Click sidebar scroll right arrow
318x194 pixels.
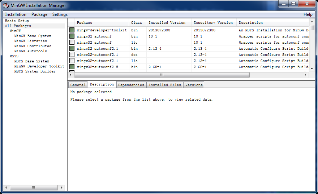[62, 188]
